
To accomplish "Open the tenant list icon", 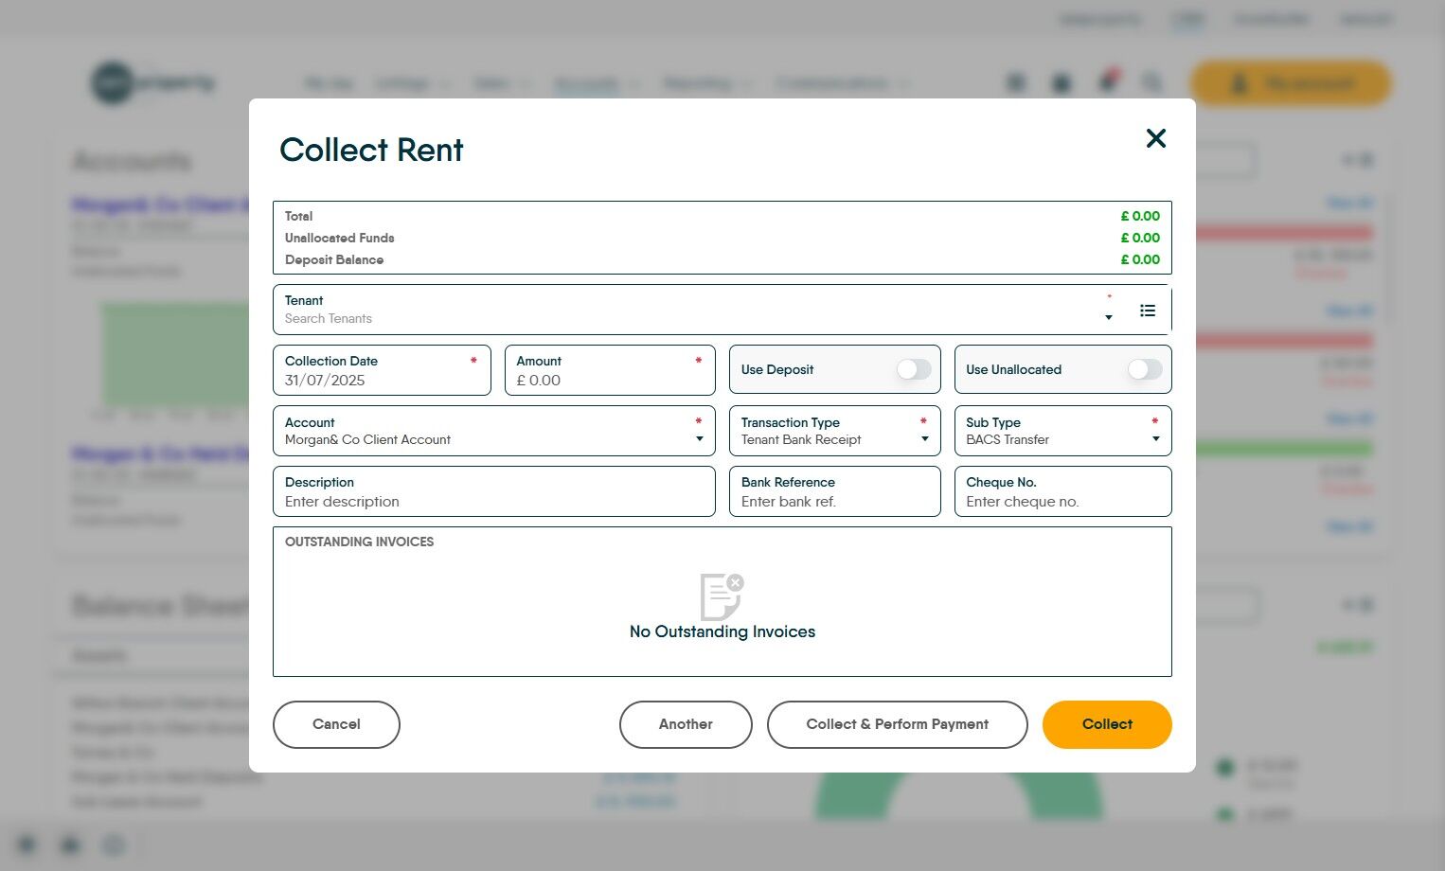I will coord(1148,311).
